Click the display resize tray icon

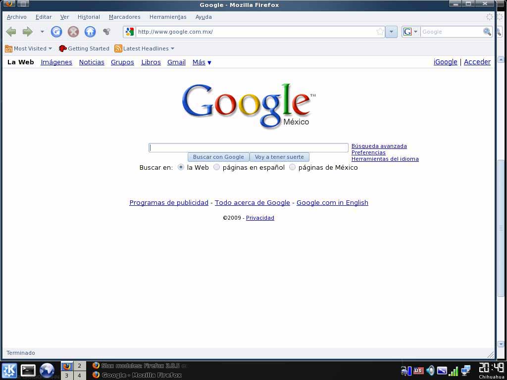pyautogui.click(x=442, y=371)
